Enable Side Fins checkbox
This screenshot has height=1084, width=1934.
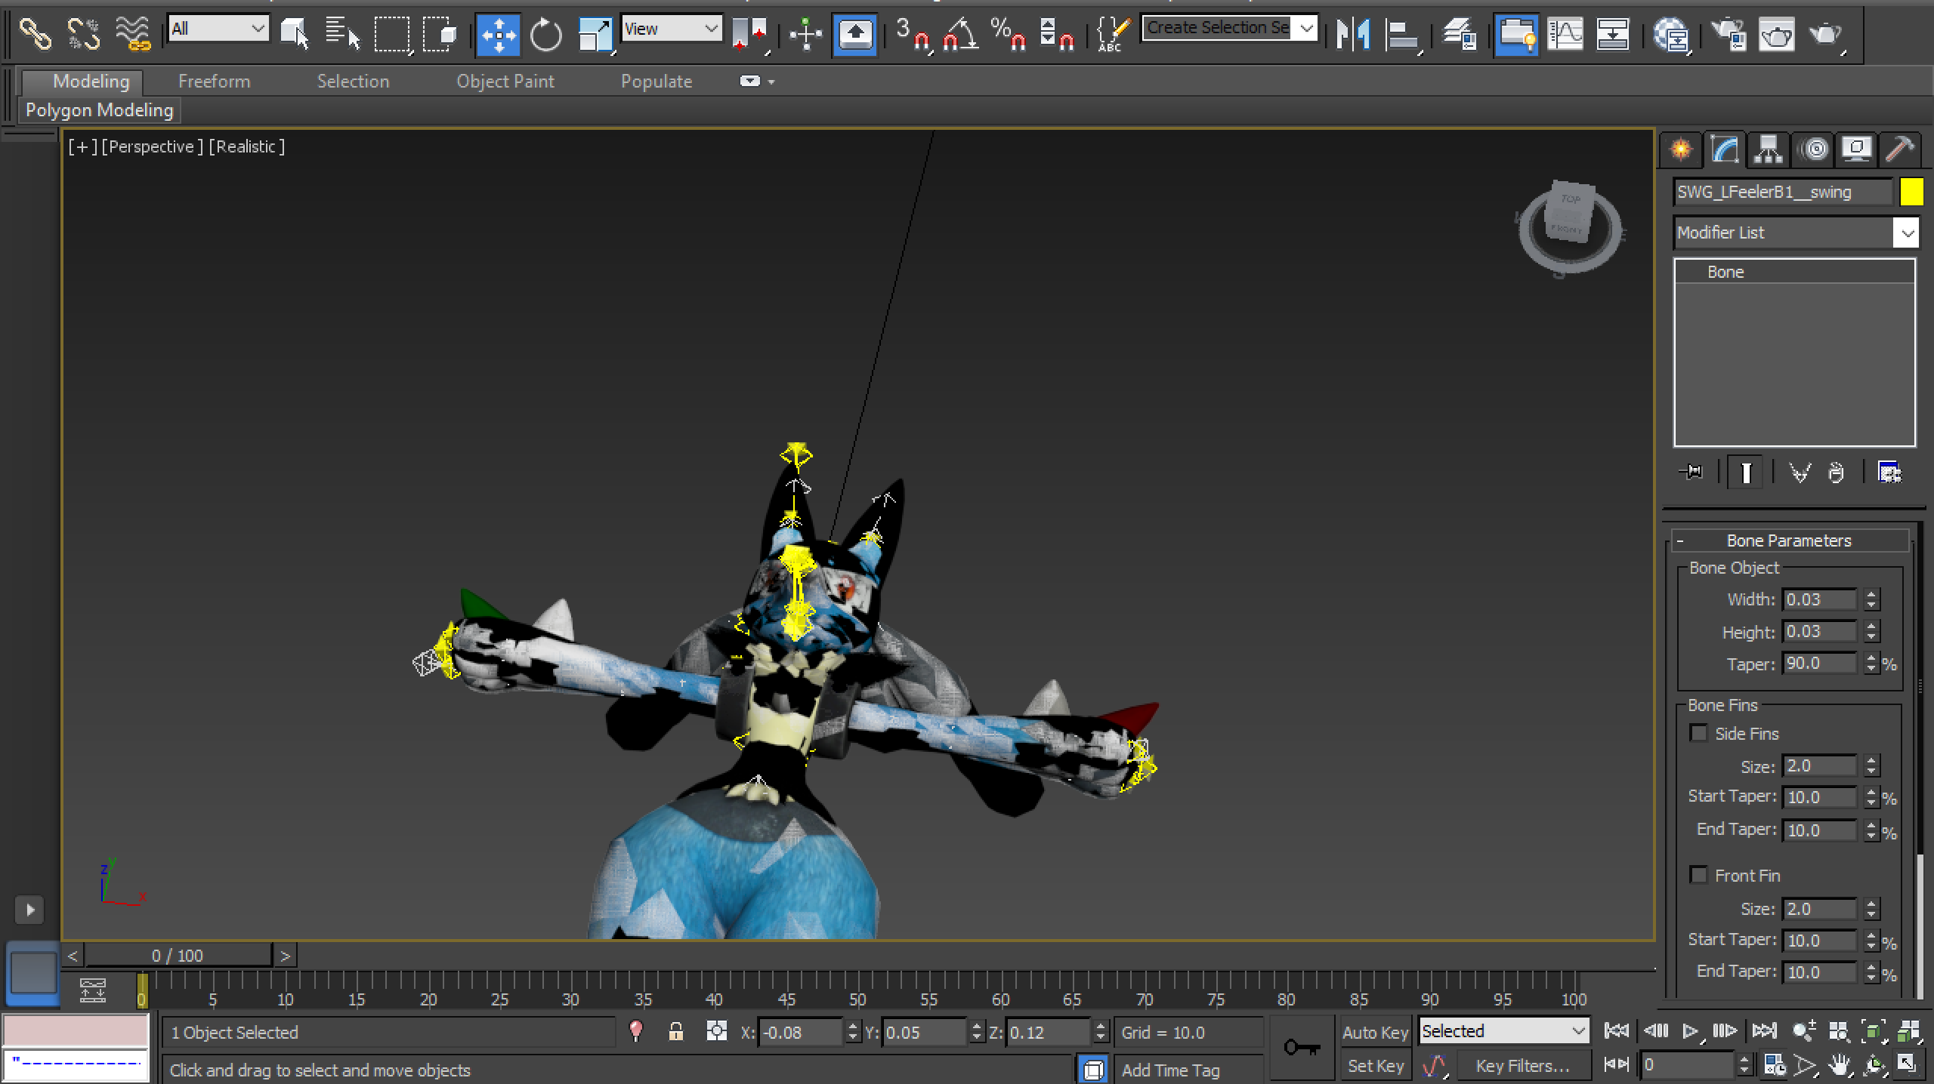pyautogui.click(x=1698, y=734)
